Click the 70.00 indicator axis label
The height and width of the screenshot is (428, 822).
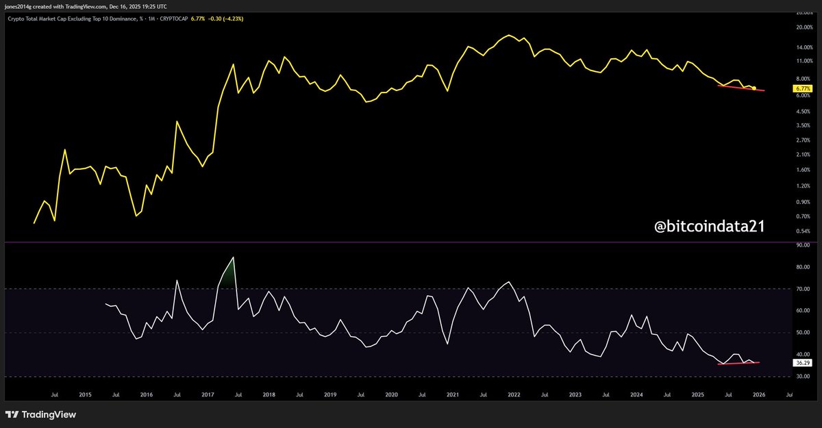pos(803,289)
